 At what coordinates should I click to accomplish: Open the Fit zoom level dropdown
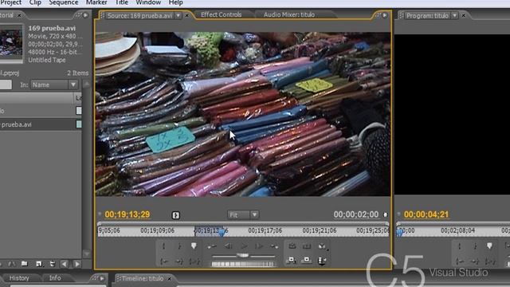(242, 214)
